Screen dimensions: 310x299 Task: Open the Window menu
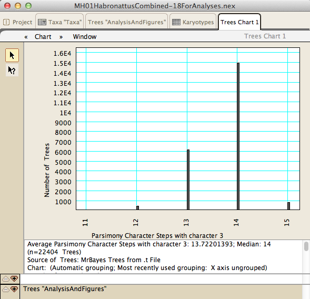point(85,37)
